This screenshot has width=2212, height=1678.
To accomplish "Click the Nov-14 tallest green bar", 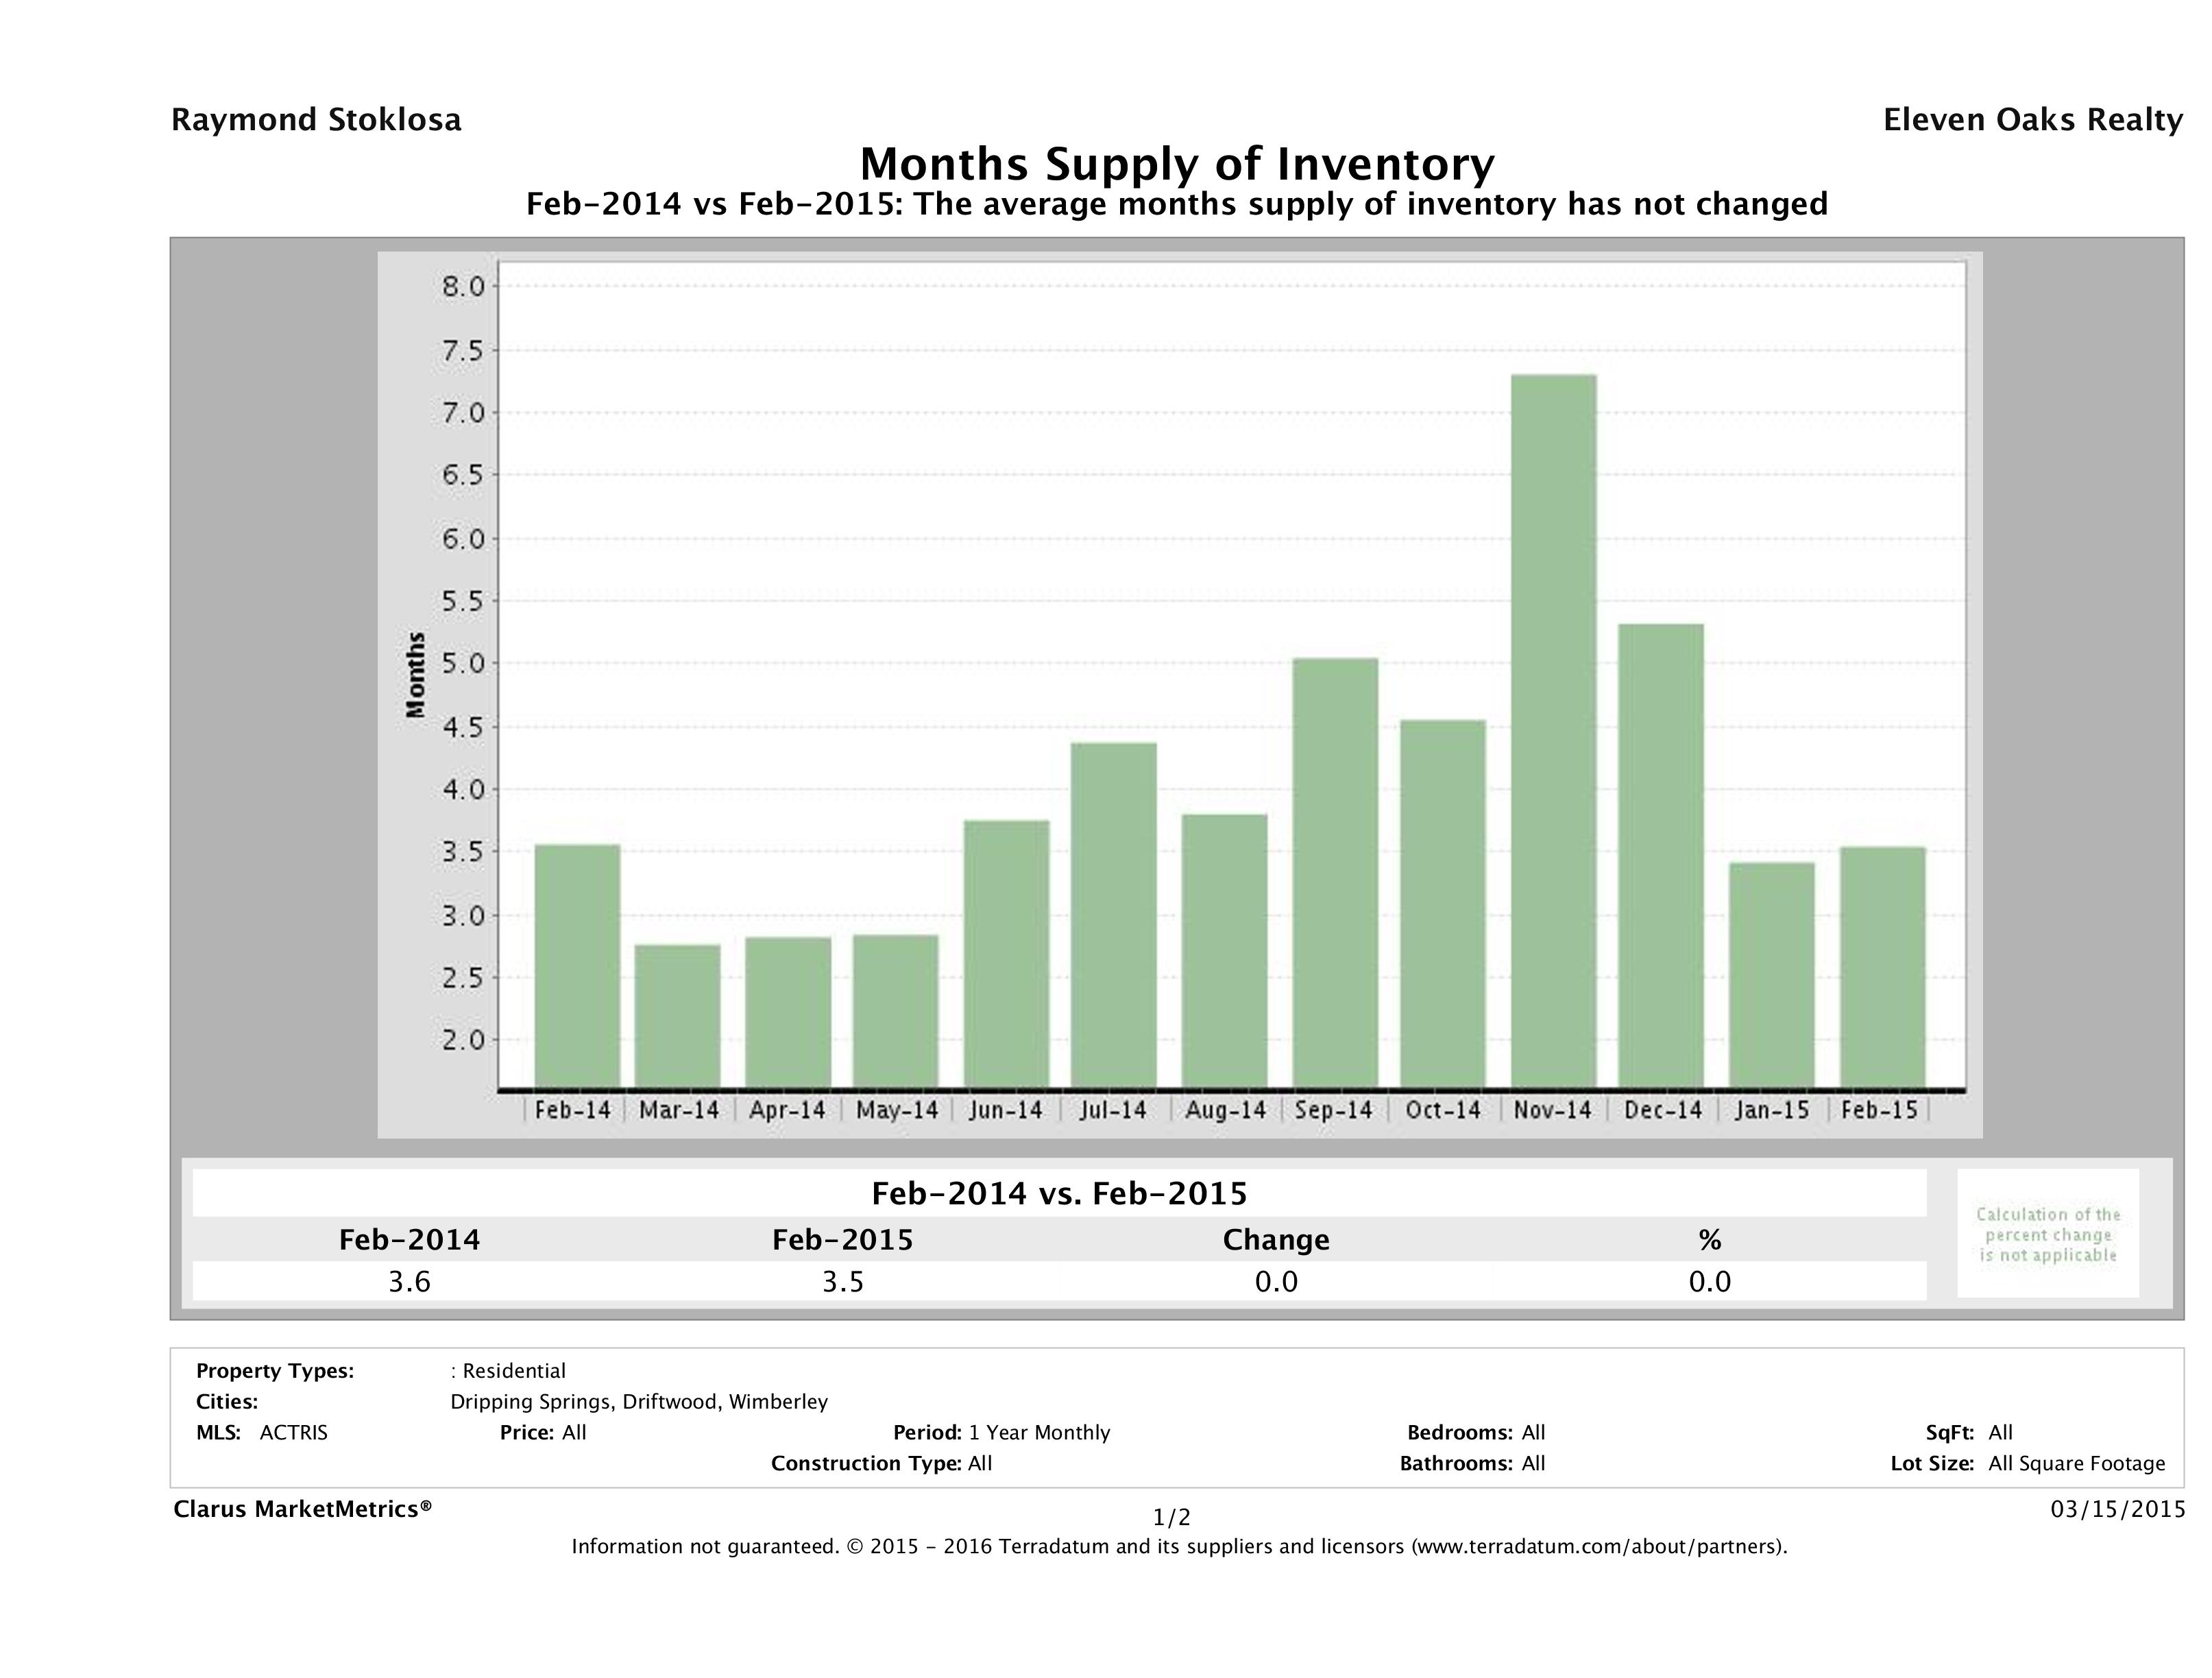I will click(1553, 730).
